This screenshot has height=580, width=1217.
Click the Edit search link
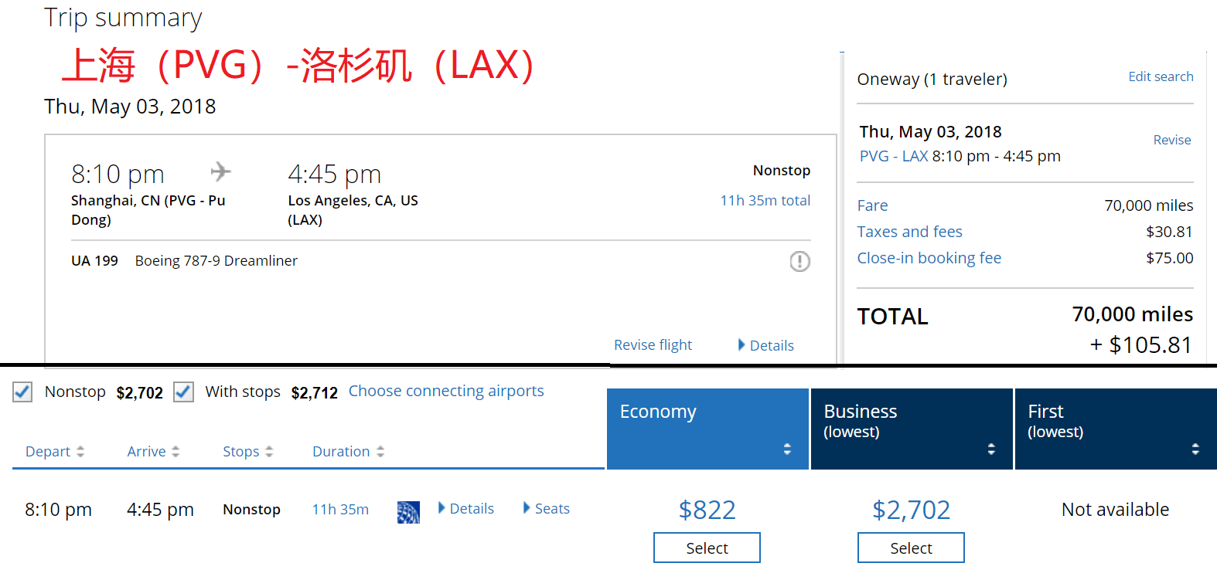point(1161,76)
